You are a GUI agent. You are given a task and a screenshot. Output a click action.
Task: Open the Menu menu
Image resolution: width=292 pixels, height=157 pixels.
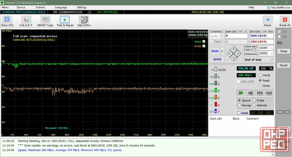point(5,8)
